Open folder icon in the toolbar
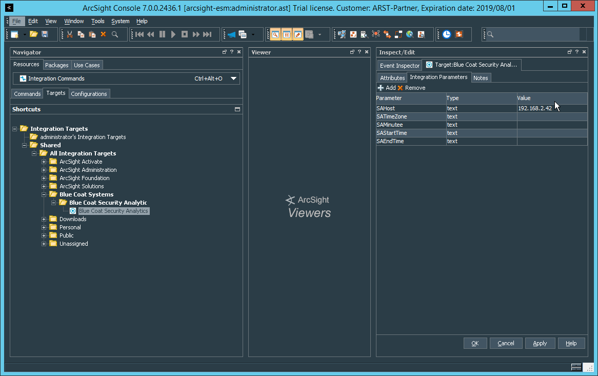 tap(34, 34)
